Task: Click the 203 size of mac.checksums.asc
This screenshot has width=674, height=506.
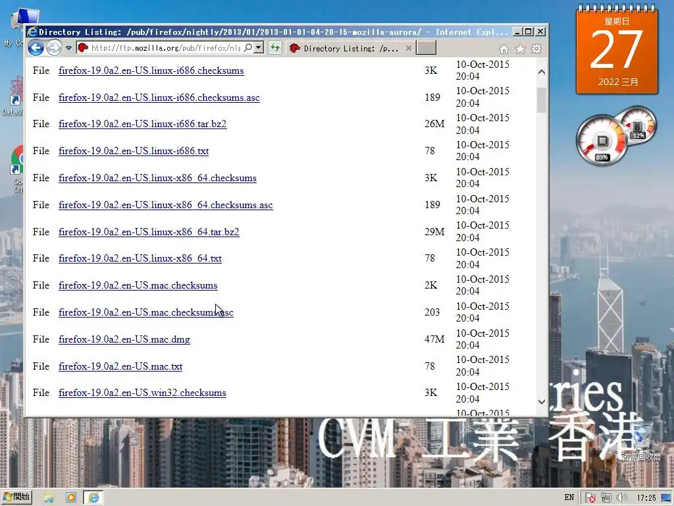Action: point(432,312)
